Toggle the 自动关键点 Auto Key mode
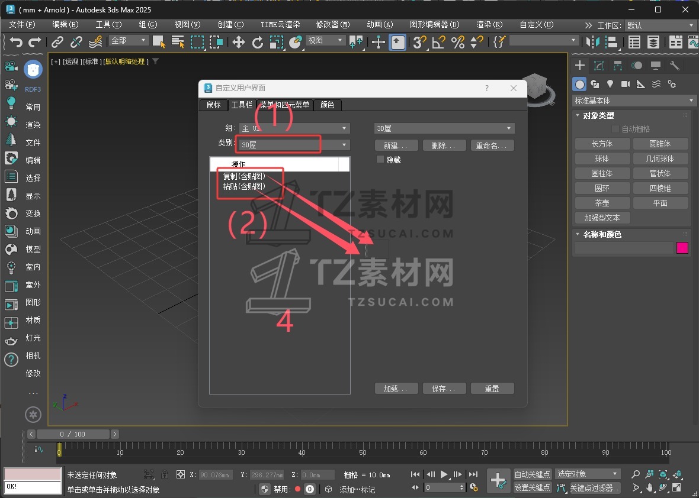 [x=532, y=474]
